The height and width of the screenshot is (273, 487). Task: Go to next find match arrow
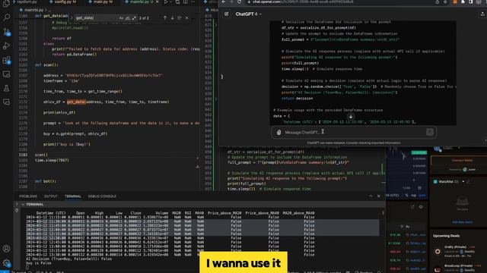tap(172, 18)
